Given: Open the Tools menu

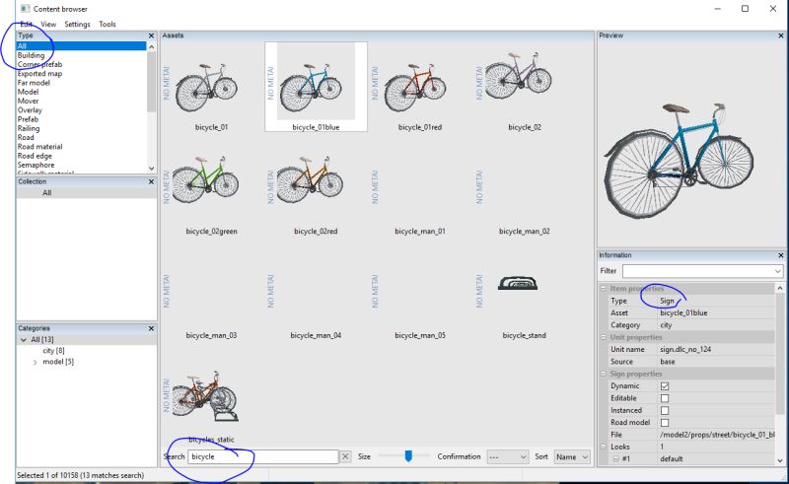Looking at the screenshot, I should [108, 24].
